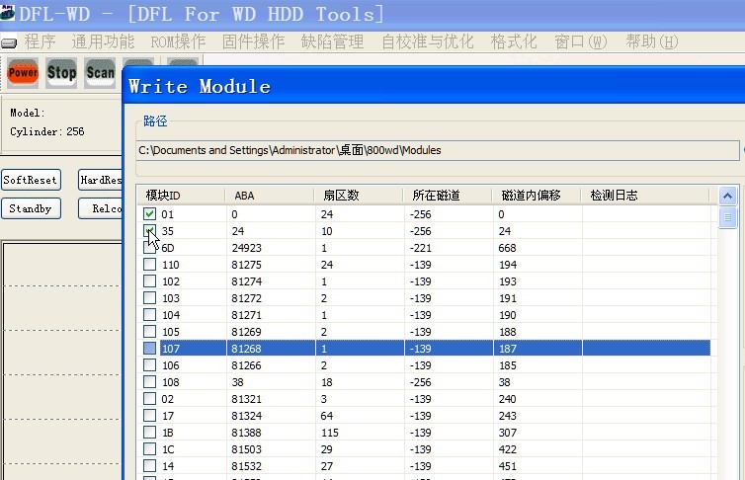Select sector count 18 in row 108
The width and height of the screenshot is (745, 480).
327,382
